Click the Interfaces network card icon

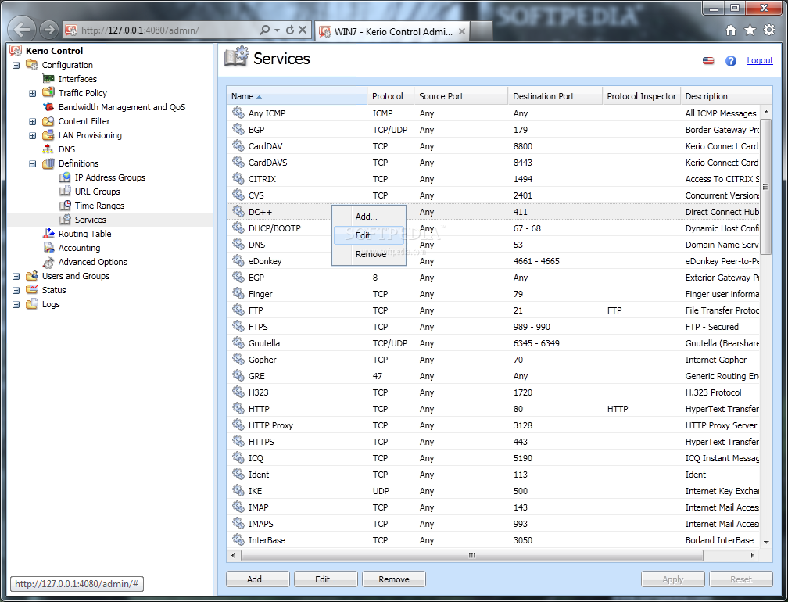[x=48, y=79]
